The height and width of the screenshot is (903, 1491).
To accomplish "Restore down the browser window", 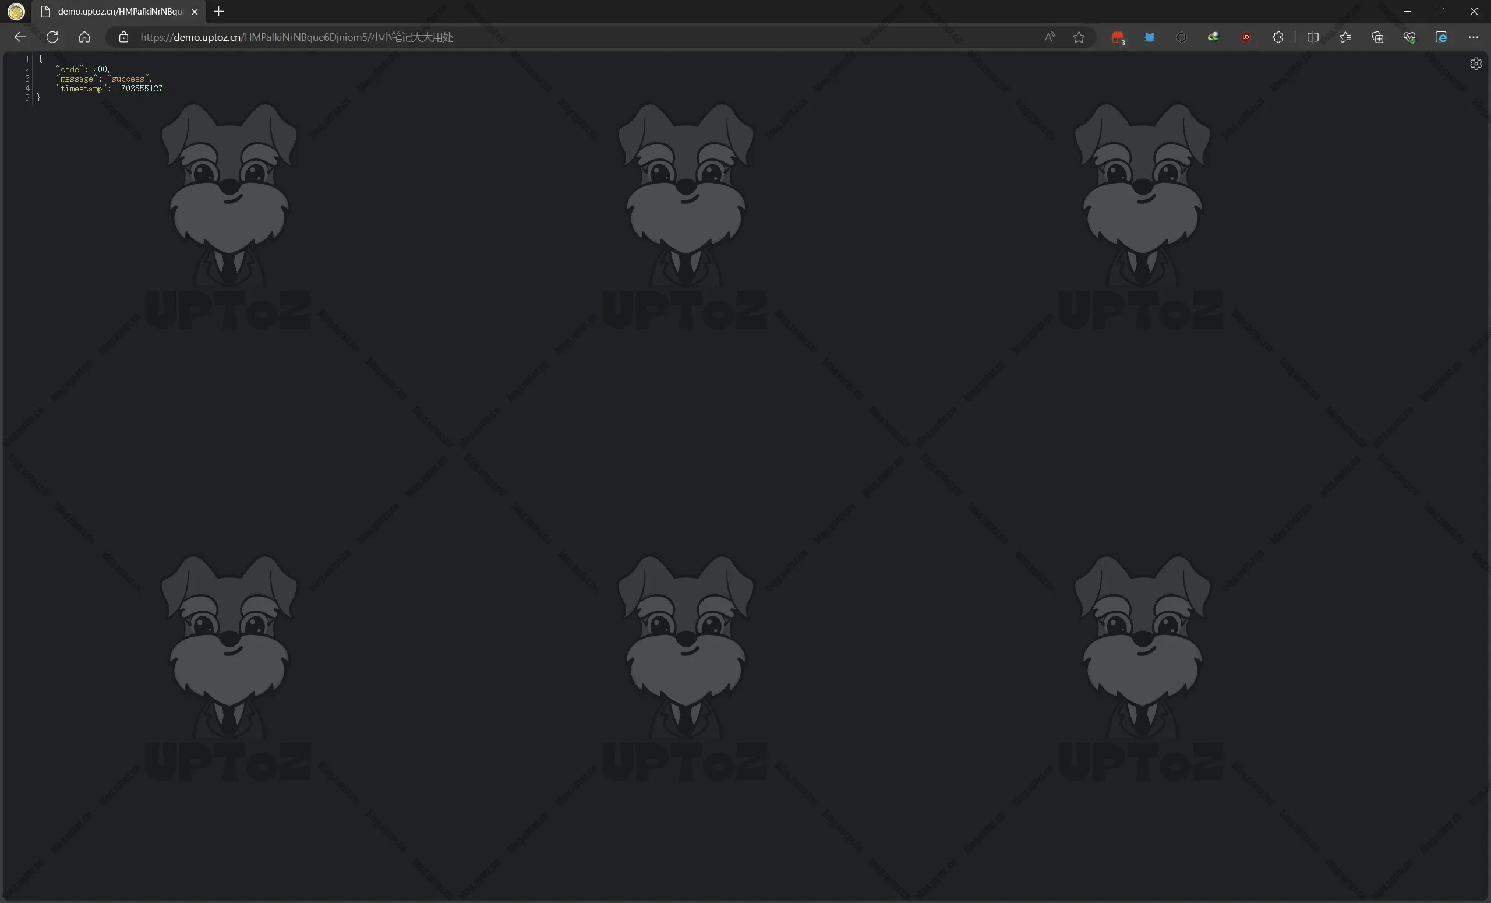I will pos(1441,12).
